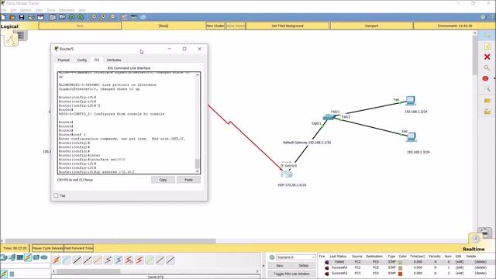Viewport: 496px width, 279px height.
Task: Open the custom devices dialog icon
Action: [x=134, y=17]
